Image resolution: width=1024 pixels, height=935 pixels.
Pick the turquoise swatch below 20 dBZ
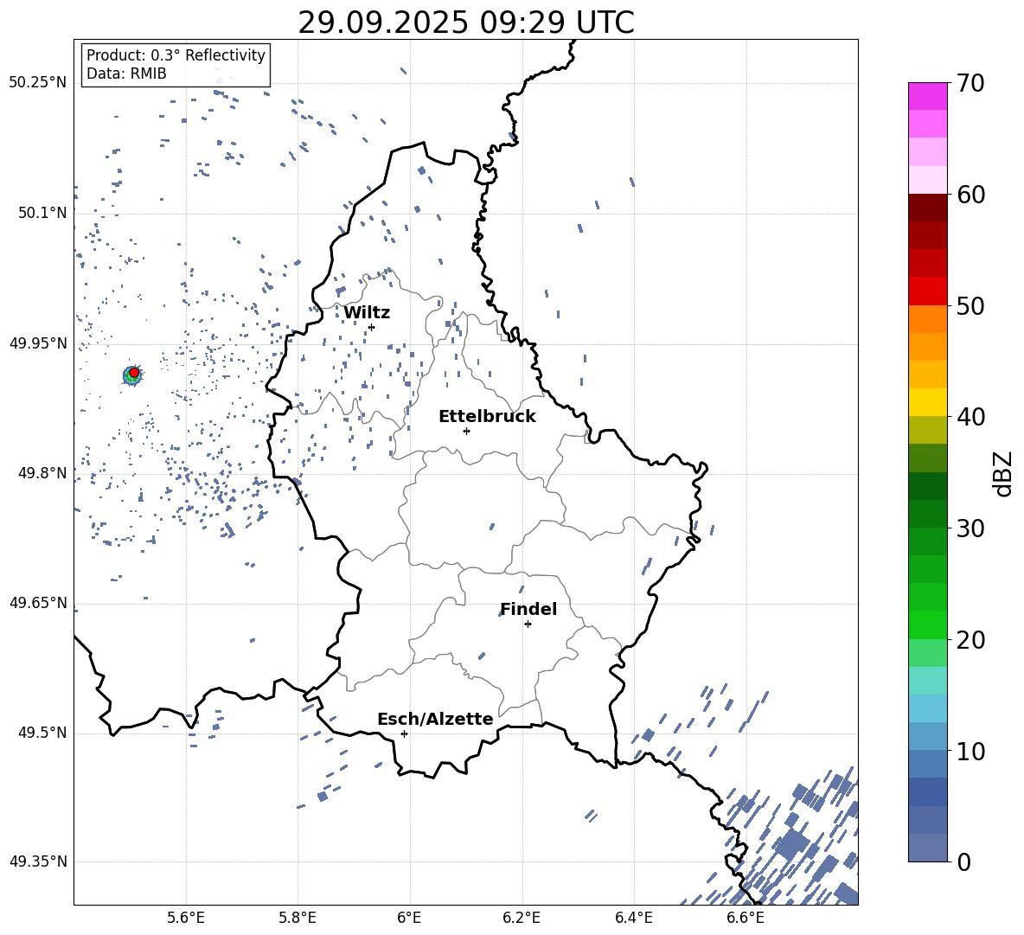pos(927,681)
